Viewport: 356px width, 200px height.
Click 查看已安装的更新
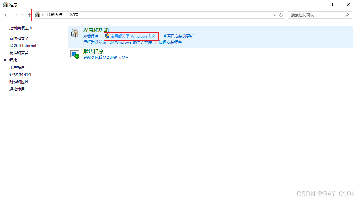(x=178, y=36)
